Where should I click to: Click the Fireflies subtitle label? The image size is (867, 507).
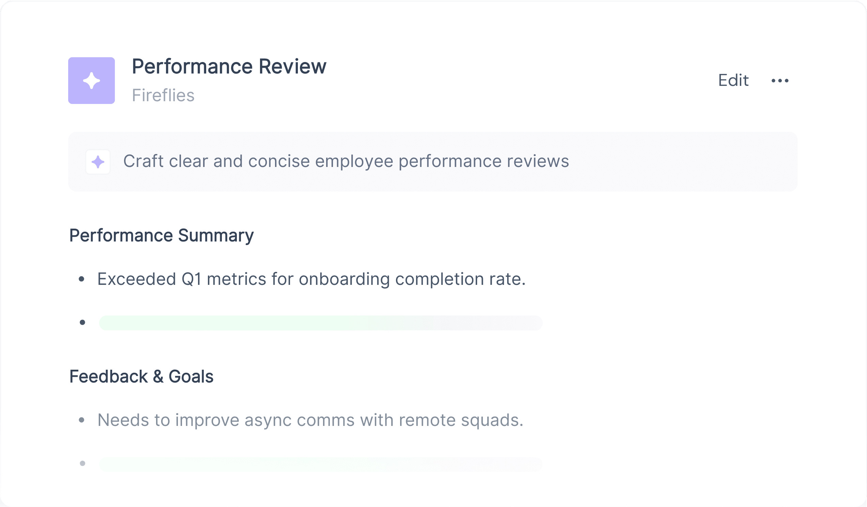[163, 95]
